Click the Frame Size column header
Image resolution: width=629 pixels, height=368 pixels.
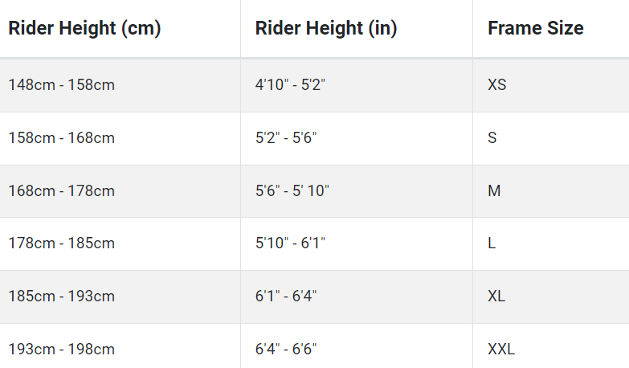point(551,28)
